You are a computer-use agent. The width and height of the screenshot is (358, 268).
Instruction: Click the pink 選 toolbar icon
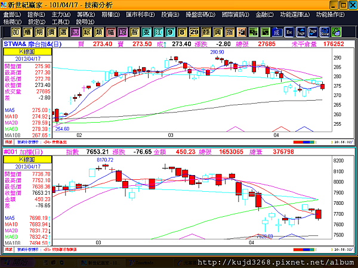coord(75,32)
